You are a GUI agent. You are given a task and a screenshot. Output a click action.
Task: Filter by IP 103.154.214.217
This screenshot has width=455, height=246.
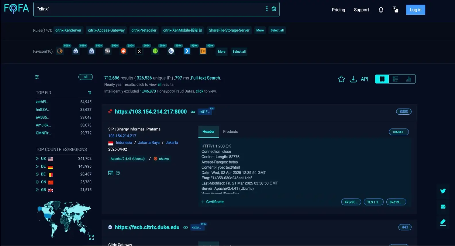(122, 136)
